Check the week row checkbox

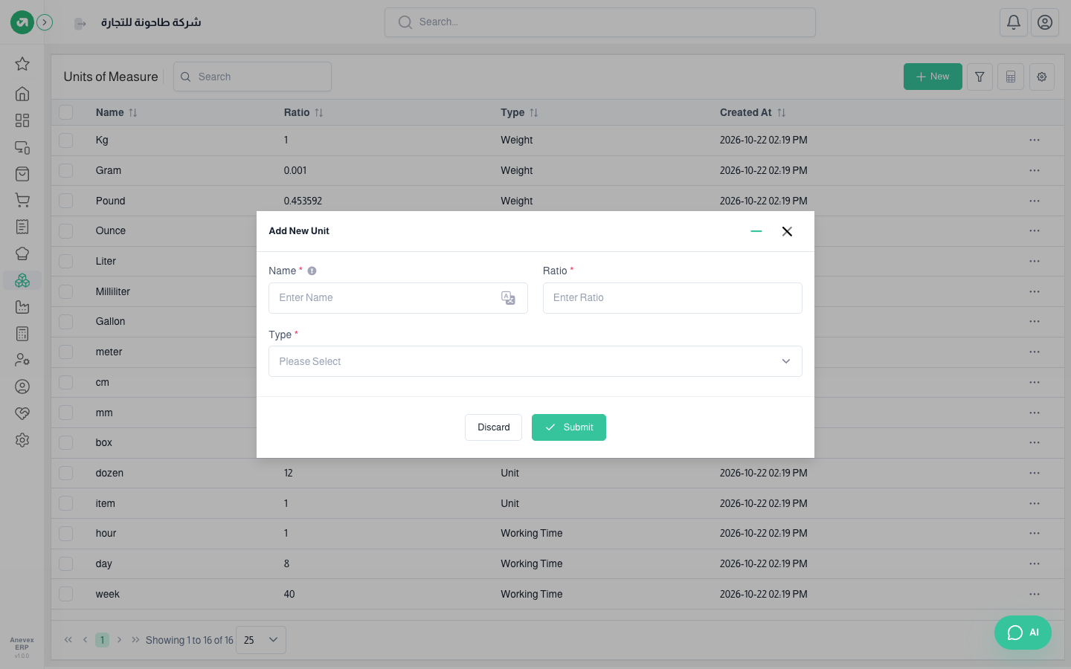coord(66,594)
